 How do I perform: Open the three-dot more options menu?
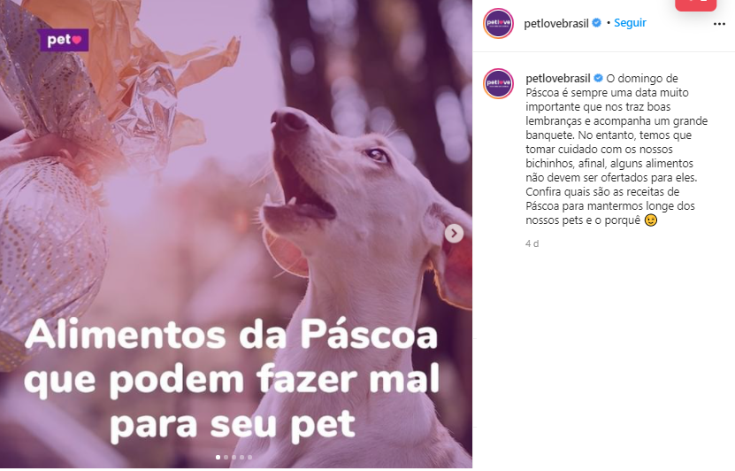(x=719, y=24)
